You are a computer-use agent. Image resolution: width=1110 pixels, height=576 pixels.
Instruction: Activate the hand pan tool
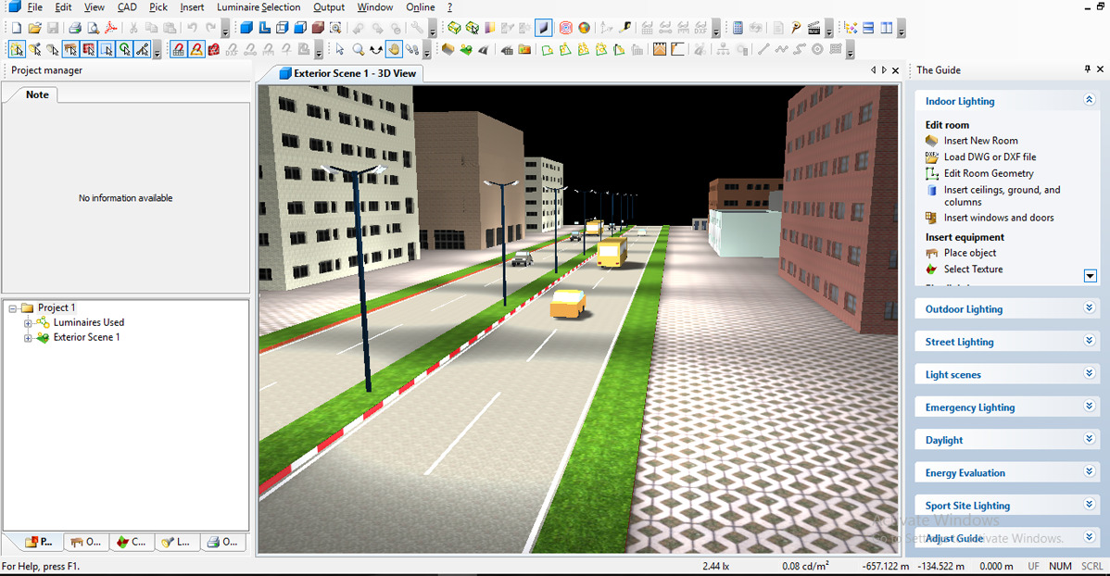pos(395,49)
